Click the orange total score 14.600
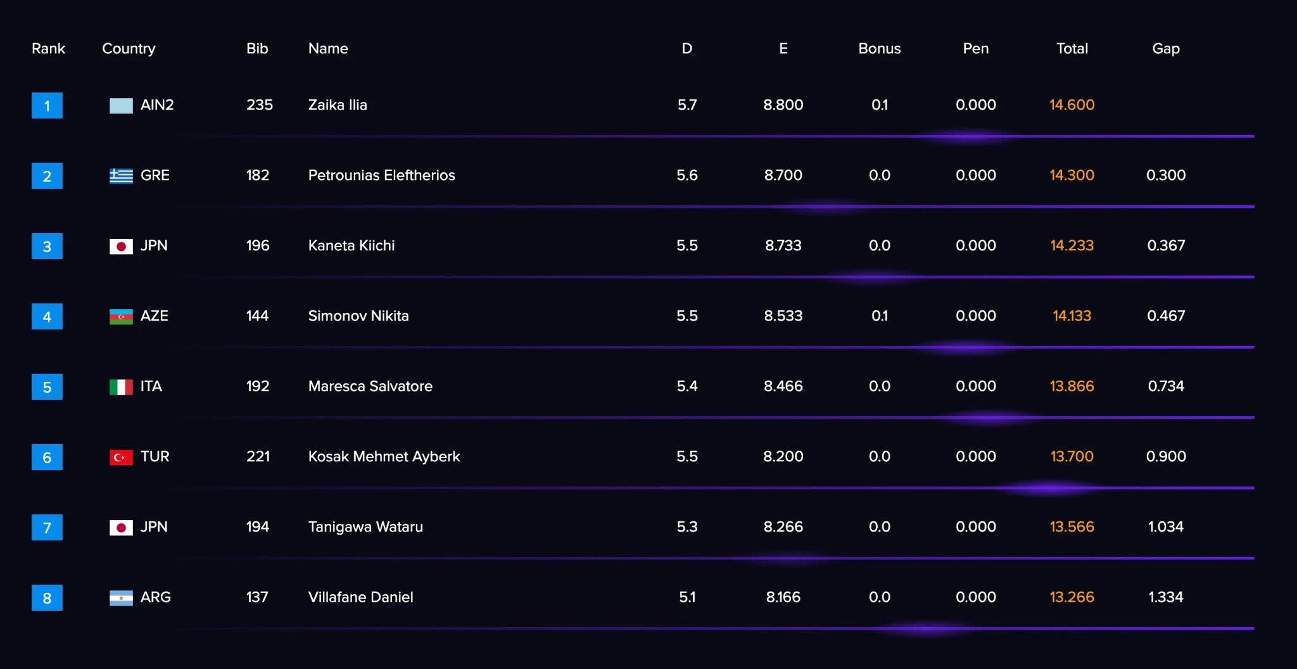The width and height of the screenshot is (1297, 669). coord(1072,105)
